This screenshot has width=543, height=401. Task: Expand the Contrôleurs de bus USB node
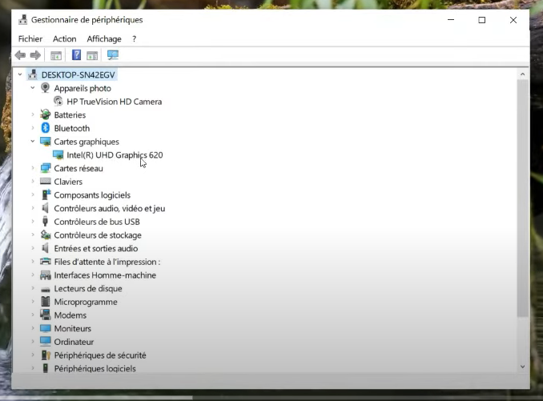coord(33,222)
